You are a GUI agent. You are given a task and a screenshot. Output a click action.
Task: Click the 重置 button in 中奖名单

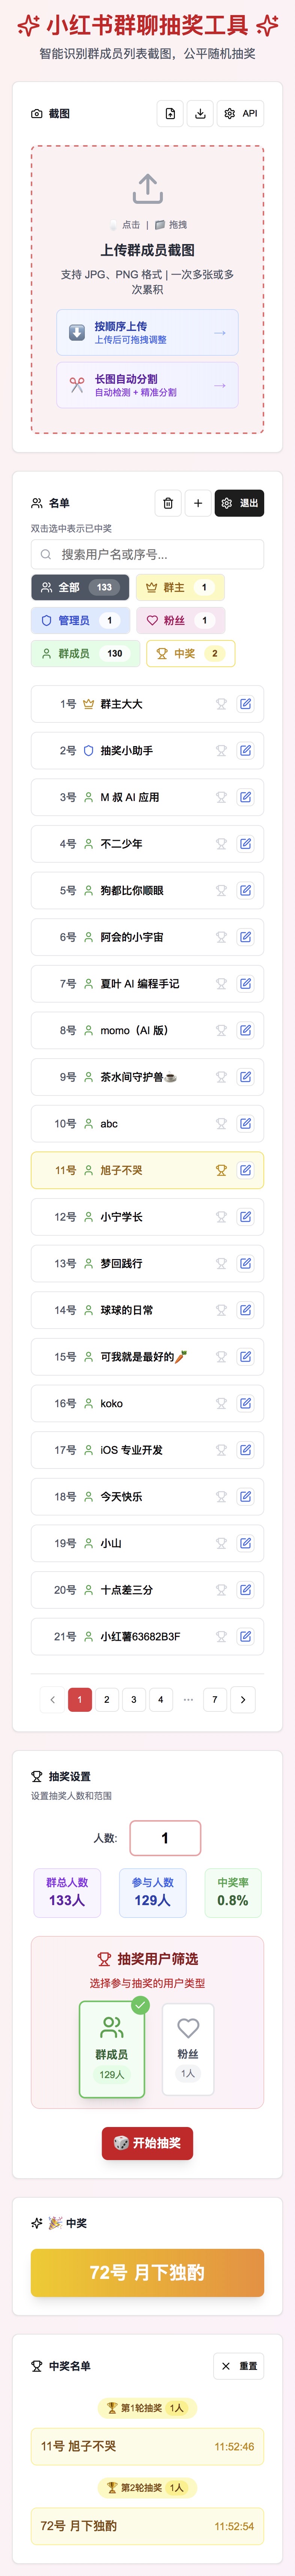[x=239, y=2366]
